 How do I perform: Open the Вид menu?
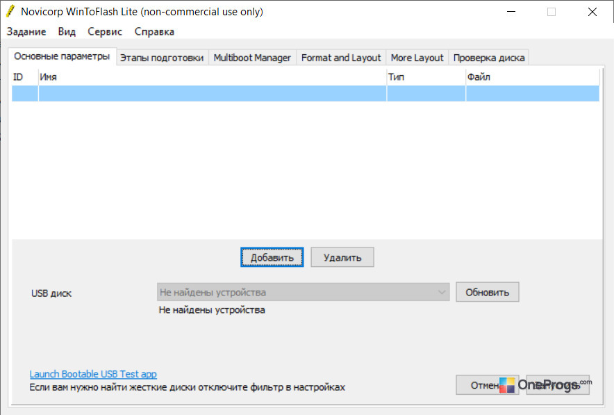[x=67, y=32]
